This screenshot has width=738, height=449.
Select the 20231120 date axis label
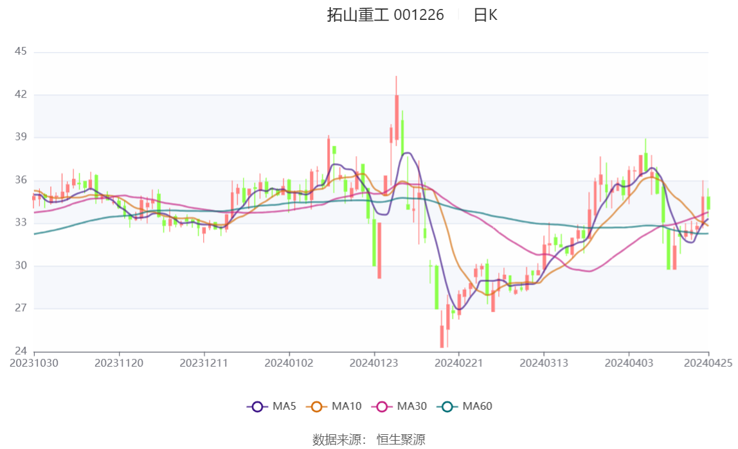[119, 363]
